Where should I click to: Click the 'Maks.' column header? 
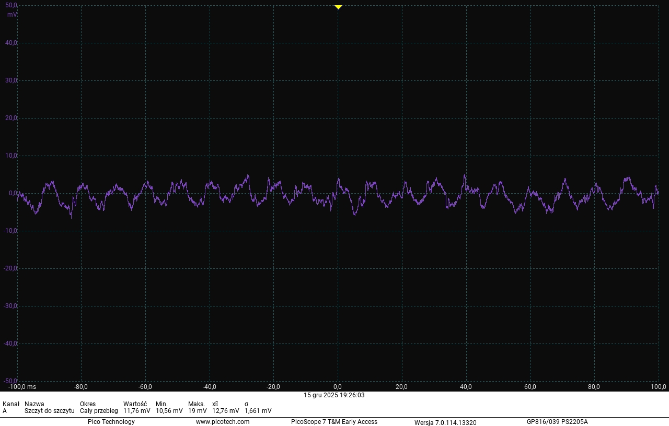(x=197, y=404)
